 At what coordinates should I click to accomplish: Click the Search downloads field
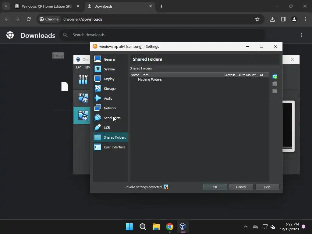[x=162, y=35]
